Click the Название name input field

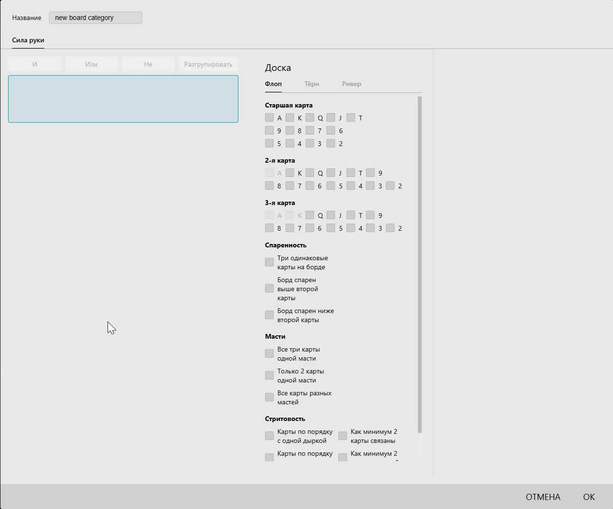pyautogui.click(x=95, y=18)
